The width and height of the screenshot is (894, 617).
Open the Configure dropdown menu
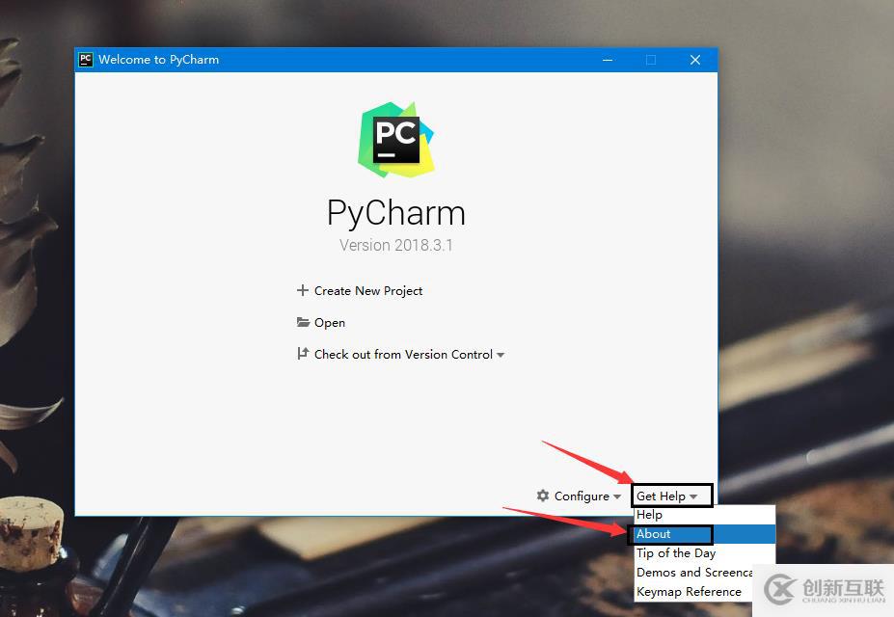pyautogui.click(x=587, y=496)
